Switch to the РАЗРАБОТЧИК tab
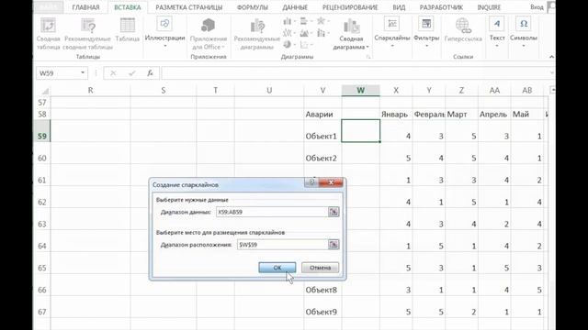This screenshot has height=330, width=588. tap(441, 7)
